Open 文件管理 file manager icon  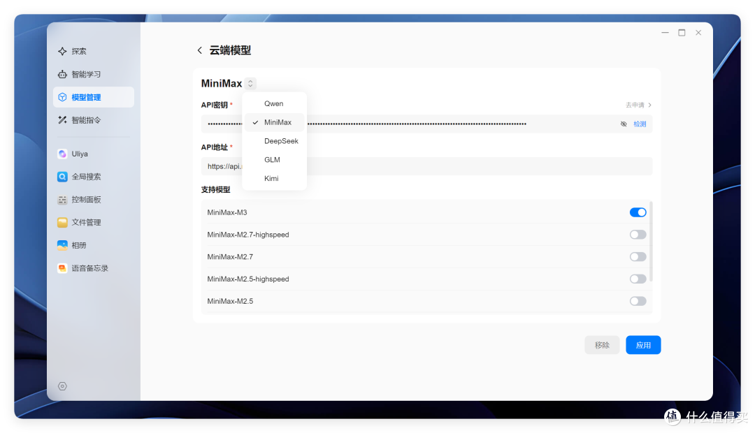pos(62,222)
